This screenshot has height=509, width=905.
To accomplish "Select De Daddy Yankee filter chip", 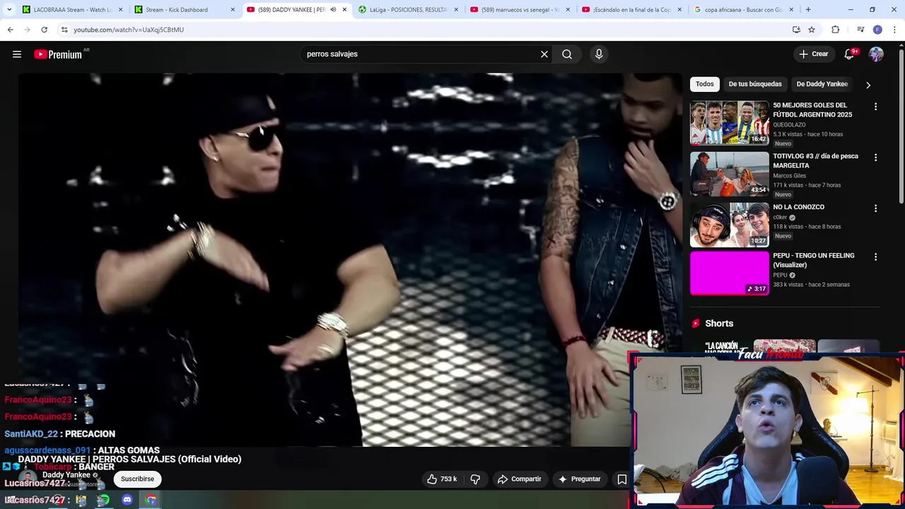I will (x=822, y=84).
